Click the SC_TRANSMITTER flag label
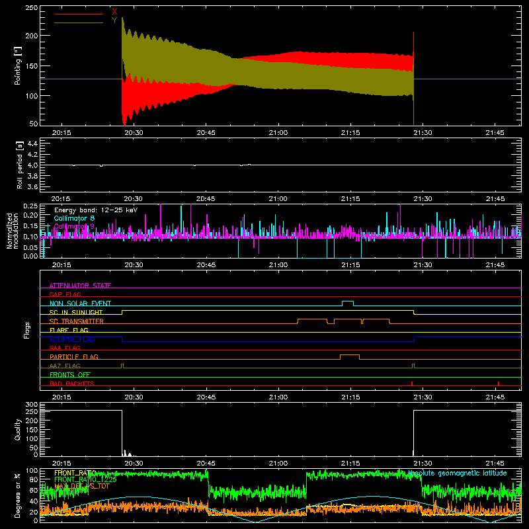 click(76, 321)
